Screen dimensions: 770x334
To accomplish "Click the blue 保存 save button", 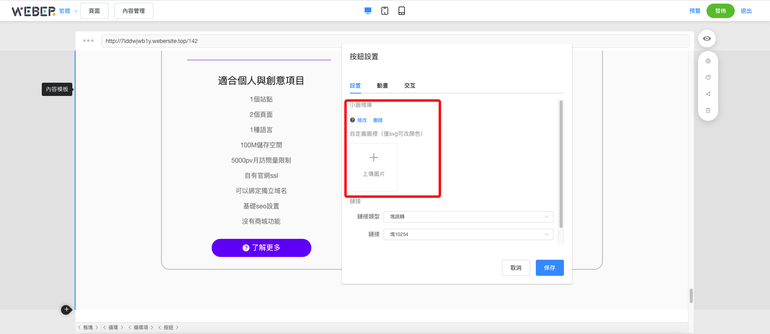I will pos(550,268).
